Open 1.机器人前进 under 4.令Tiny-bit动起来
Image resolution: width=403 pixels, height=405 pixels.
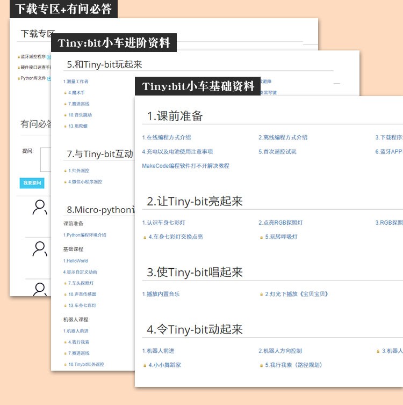(158, 351)
